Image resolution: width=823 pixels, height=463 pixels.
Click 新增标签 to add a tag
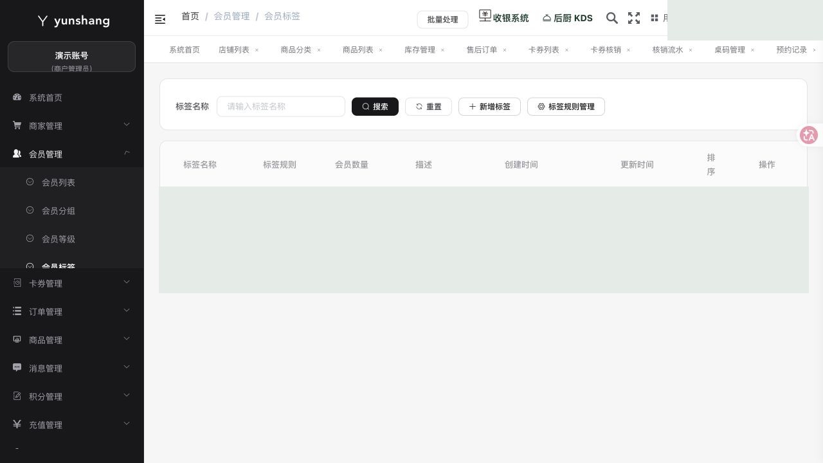[x=489, y=107]
